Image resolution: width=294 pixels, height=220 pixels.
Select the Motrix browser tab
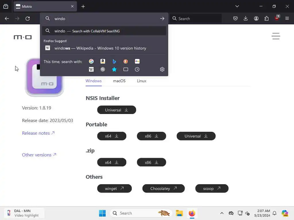pos(45,7)
